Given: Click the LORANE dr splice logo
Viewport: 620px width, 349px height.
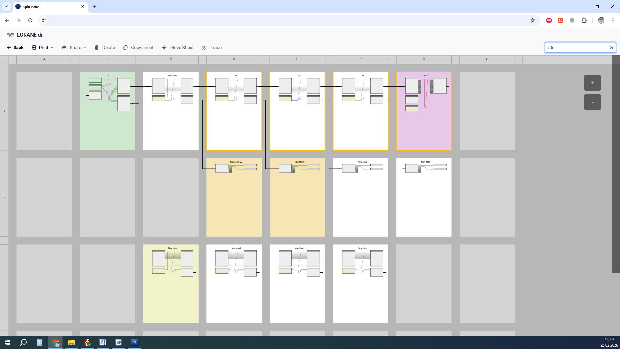Looking at the screenshot, I should click(x=10, y=35).
